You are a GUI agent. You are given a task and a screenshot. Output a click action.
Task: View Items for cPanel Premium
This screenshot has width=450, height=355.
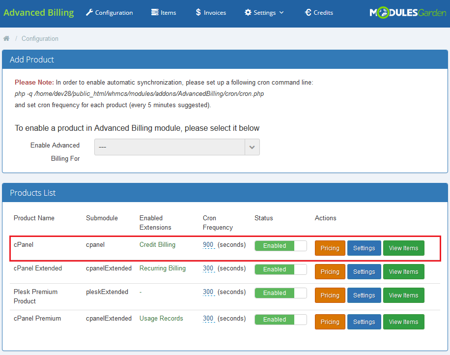pos(403,322)
